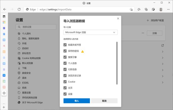Uncheck 付款信息 checkbox
The height and width of the screenshot is (110, 173).
65,70
